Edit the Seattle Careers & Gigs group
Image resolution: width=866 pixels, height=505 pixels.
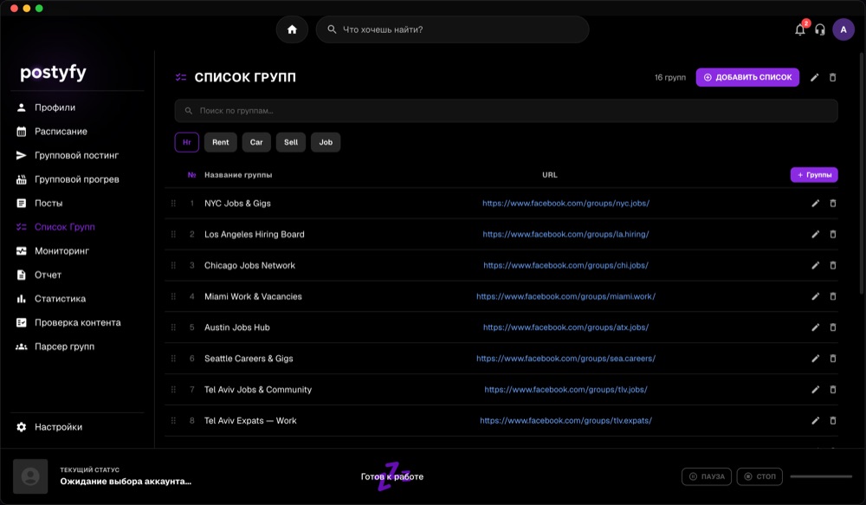815,358
